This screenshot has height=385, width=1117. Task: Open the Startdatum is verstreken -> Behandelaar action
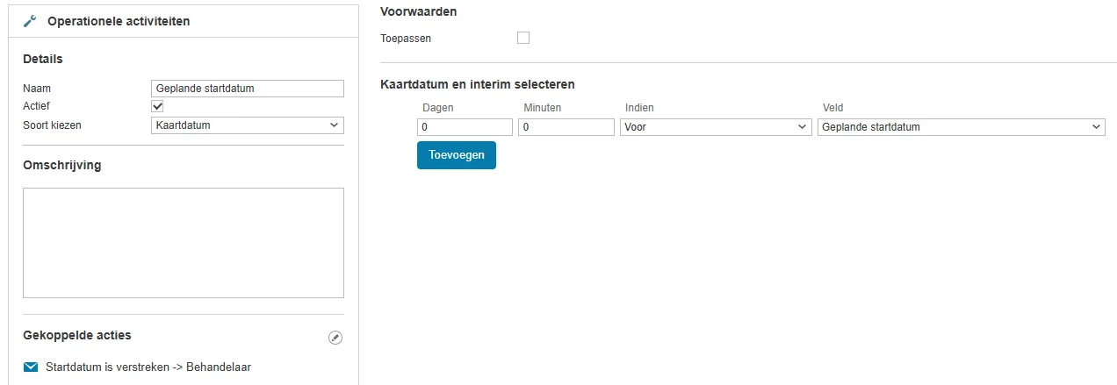148,367
